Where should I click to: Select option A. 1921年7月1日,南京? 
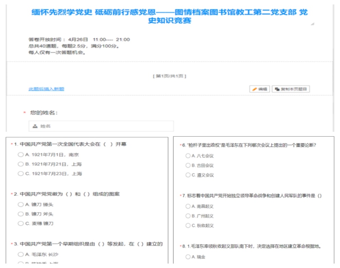[x=21, y=155]
